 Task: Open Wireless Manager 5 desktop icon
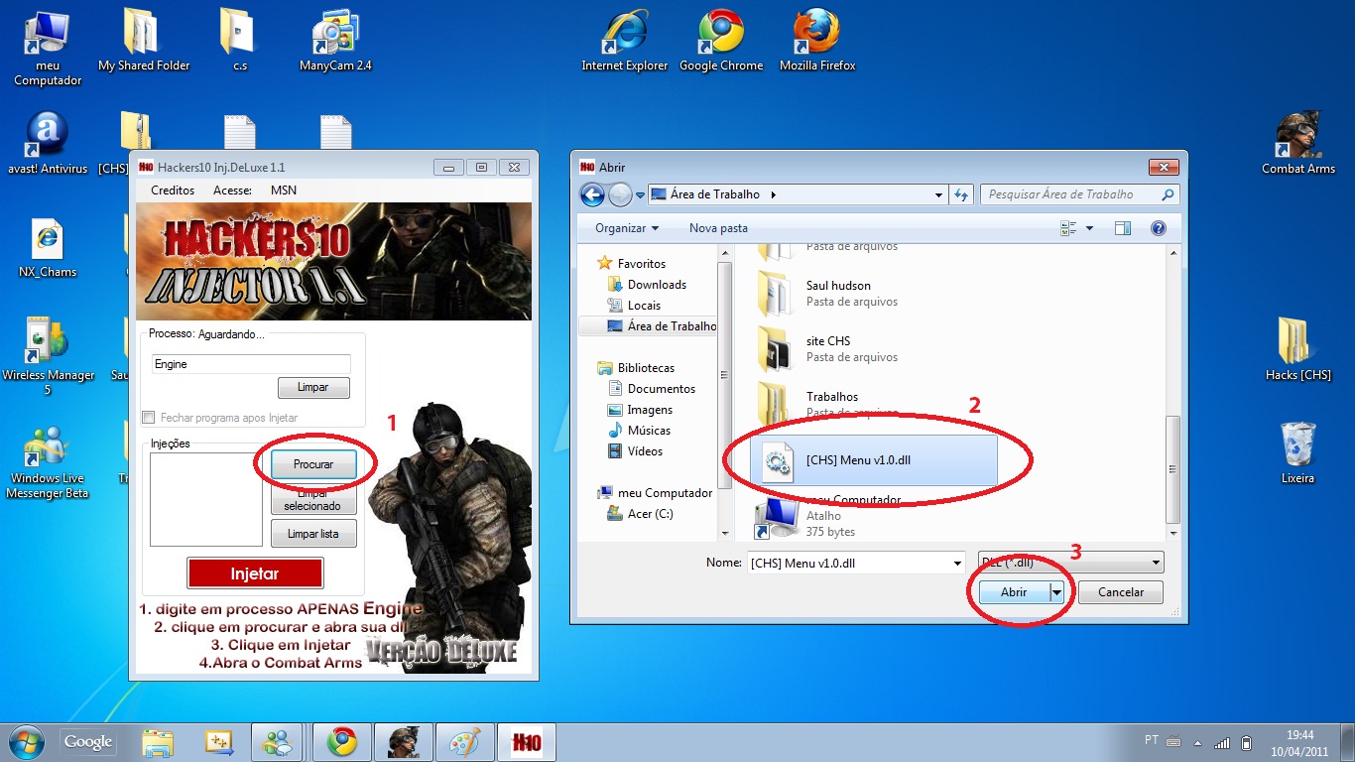(47, 357)
